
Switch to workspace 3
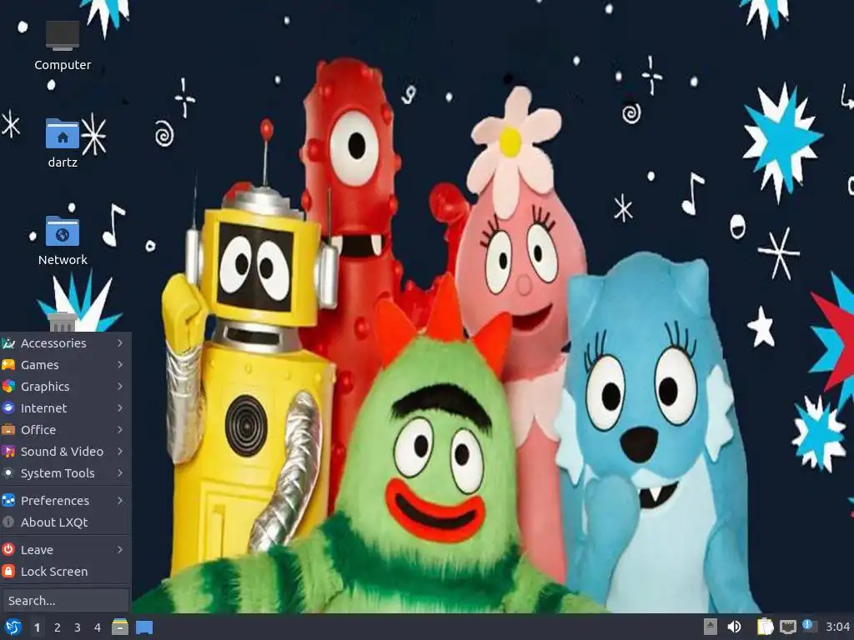[x=78, y=627]
